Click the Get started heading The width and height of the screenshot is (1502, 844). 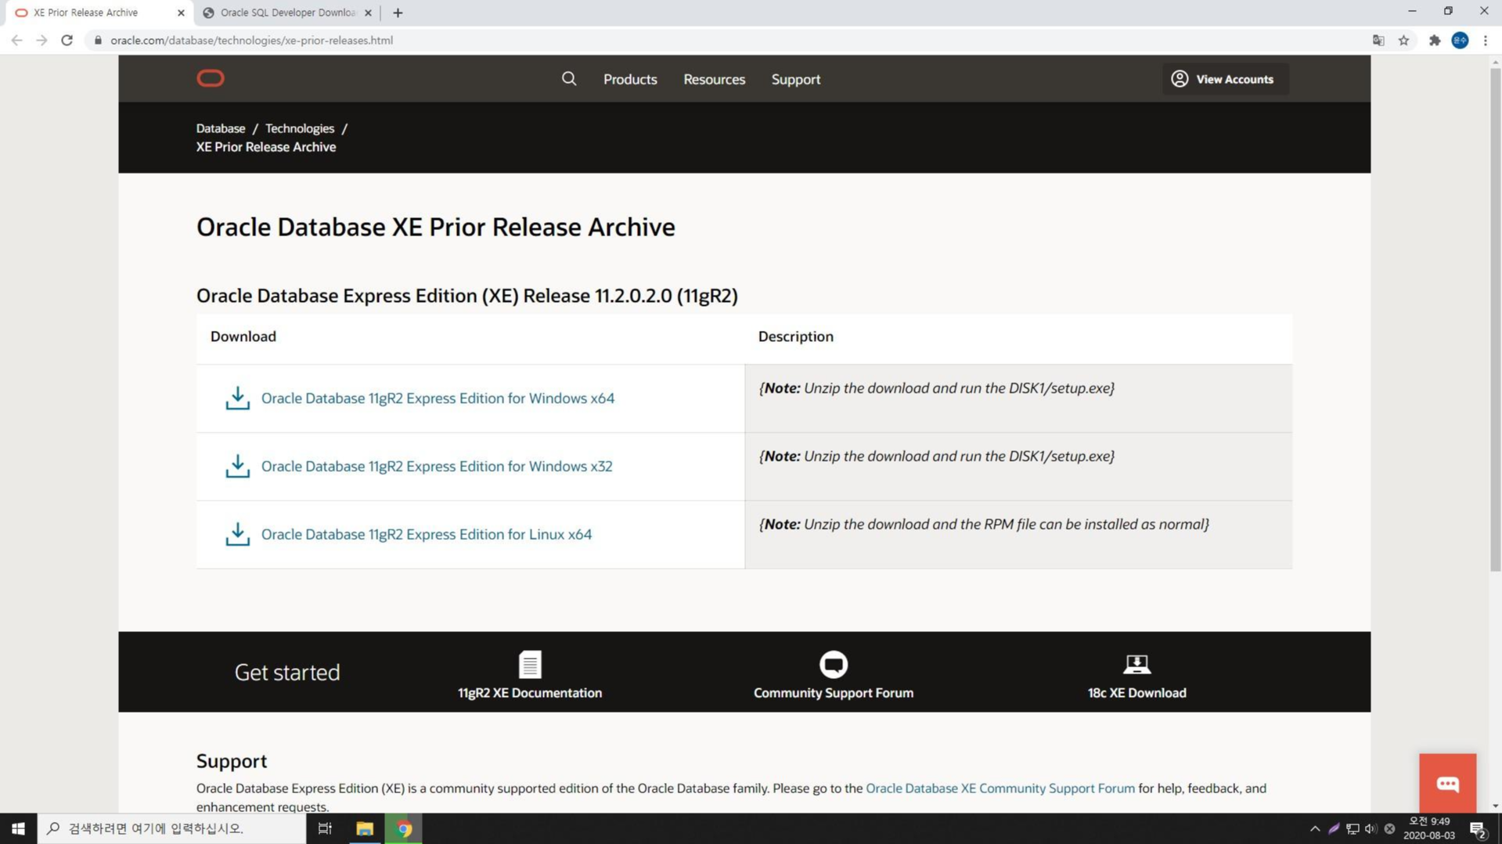pos(287,672)
